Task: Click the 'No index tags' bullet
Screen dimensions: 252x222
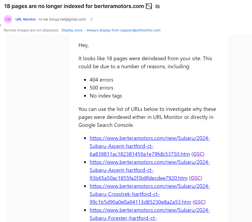Action: pyautogui.click(x=106, y=96)
